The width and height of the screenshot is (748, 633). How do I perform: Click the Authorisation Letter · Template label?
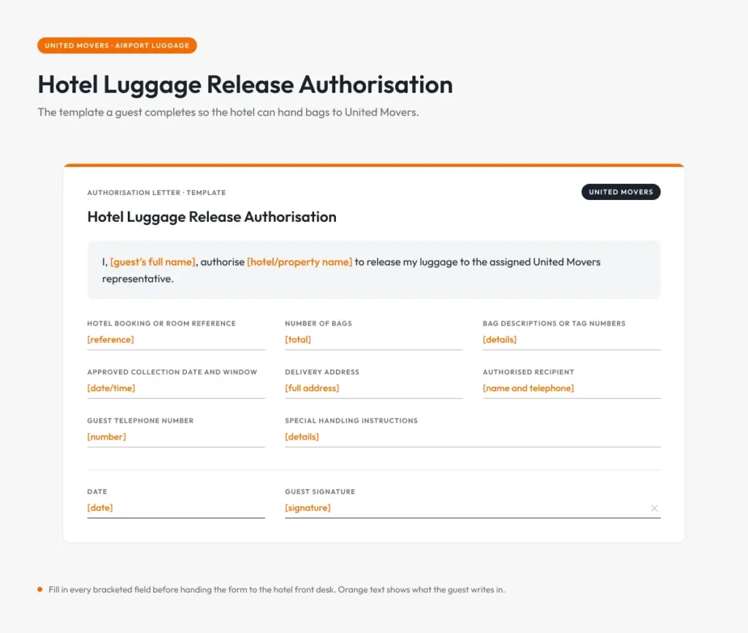coord(156,193)
